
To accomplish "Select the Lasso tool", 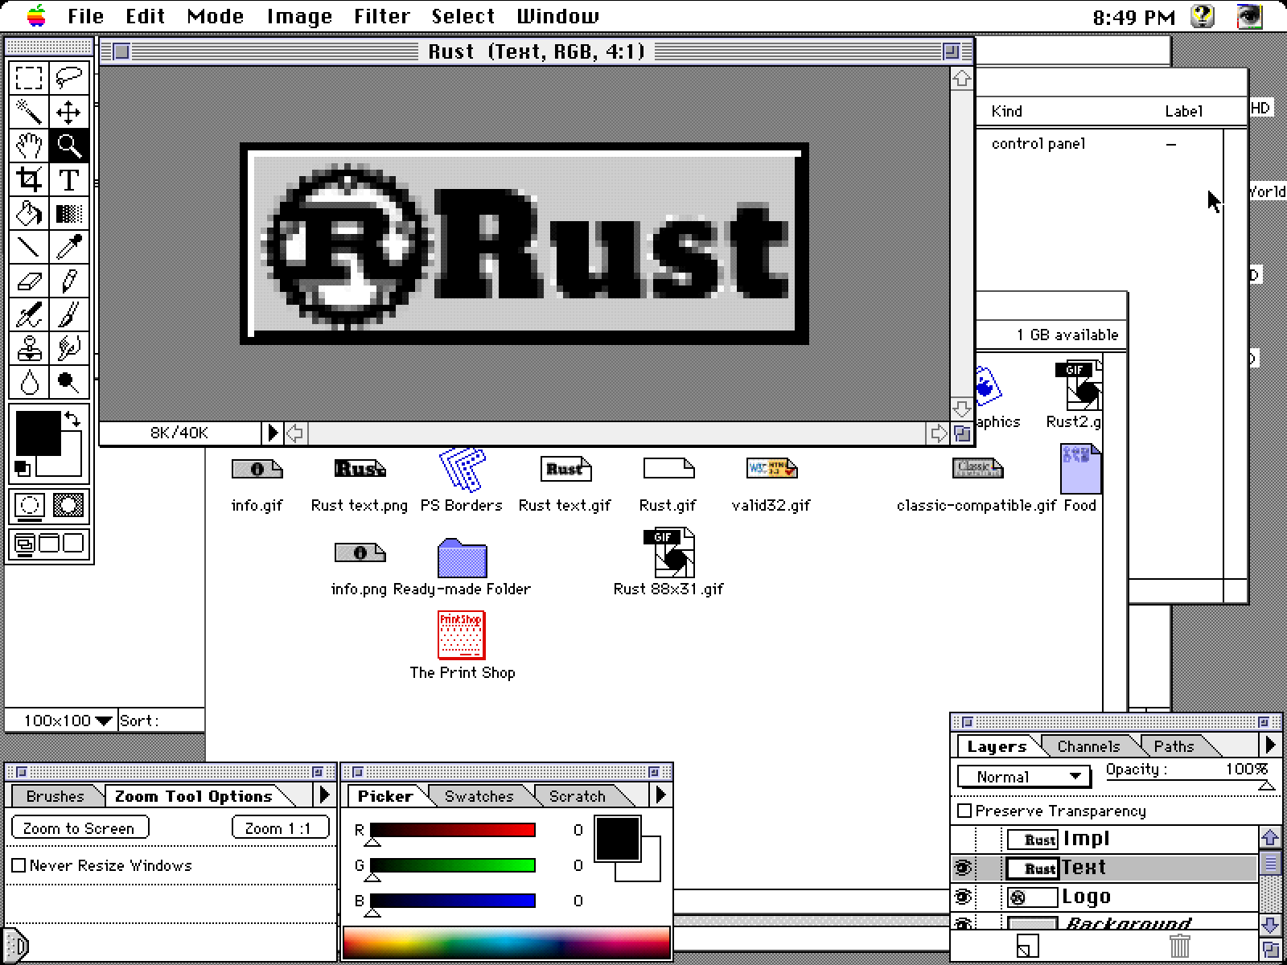I will 69,78.
